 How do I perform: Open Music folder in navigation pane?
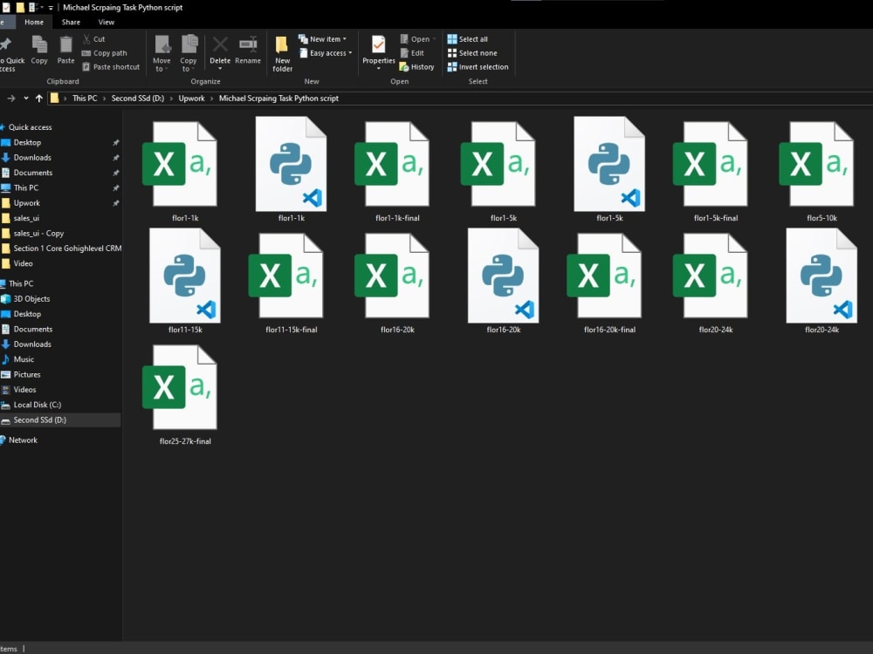pyautogui.click(x=24, y=359)
